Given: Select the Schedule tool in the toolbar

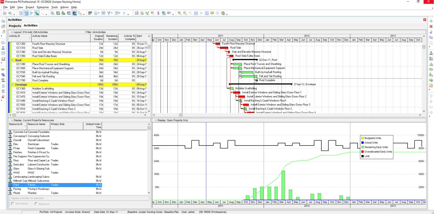Looking at the screenshot, I should [142, 13].
